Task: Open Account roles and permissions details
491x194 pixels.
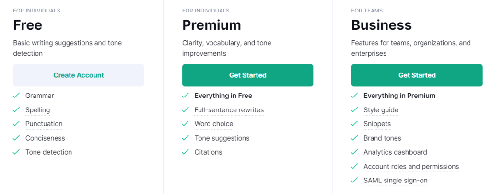Action: click(411, 167)
